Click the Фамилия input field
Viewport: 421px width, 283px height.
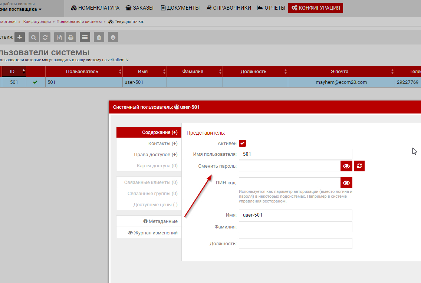[295, 227]
